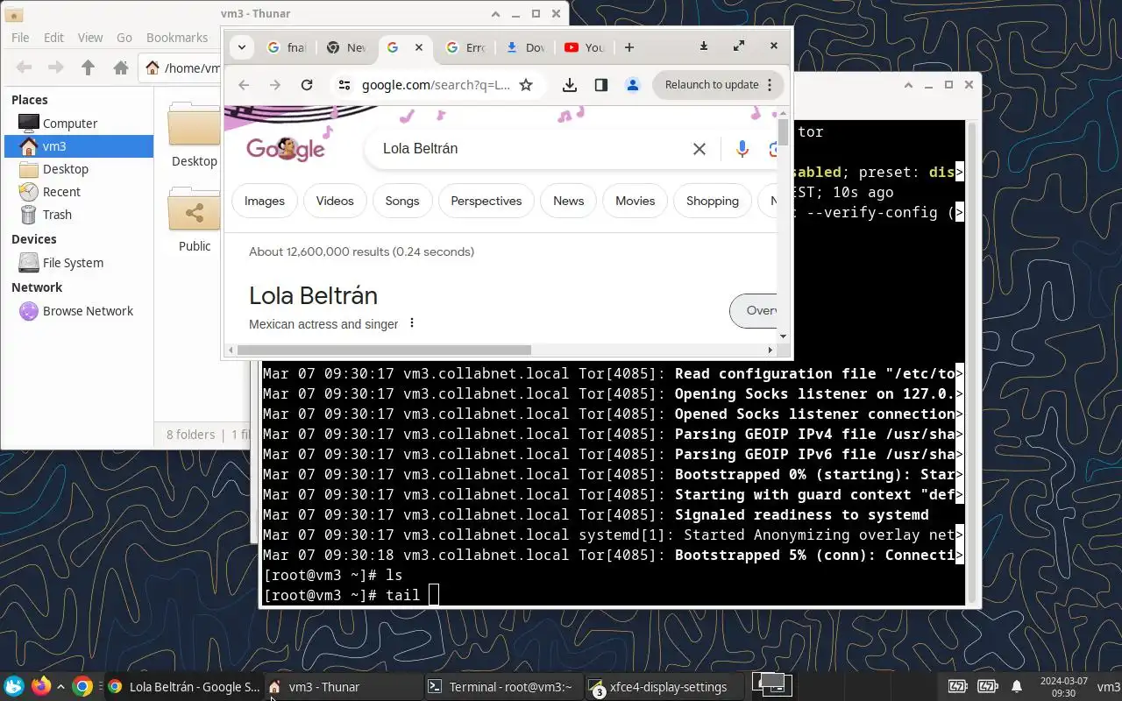Screen dimensions: 1122x701
Task: Go back in Chrome
Action: (x=244, y=85)
